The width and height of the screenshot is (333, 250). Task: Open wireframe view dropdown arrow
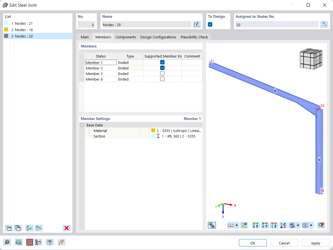point(311,225)
